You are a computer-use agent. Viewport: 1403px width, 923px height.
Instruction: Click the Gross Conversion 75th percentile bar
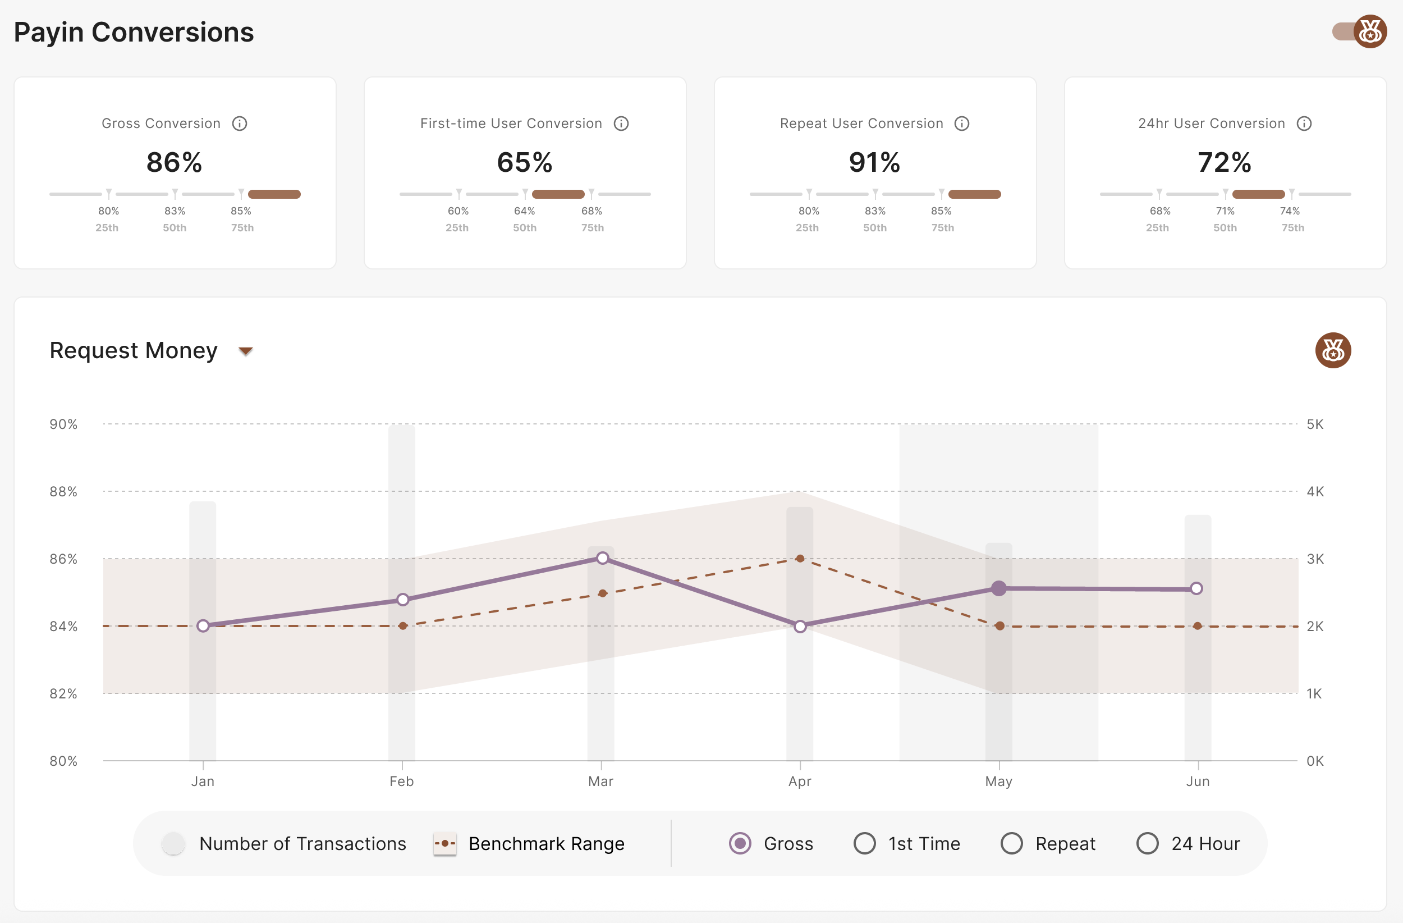(274, 194)
